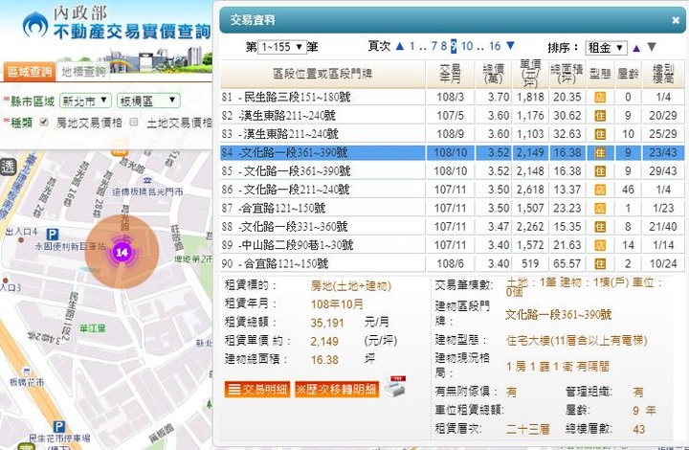This screenshot has width=689, height=450.
Task: Select row 87 合宜路121~150號
Action: tap(452, 208)
